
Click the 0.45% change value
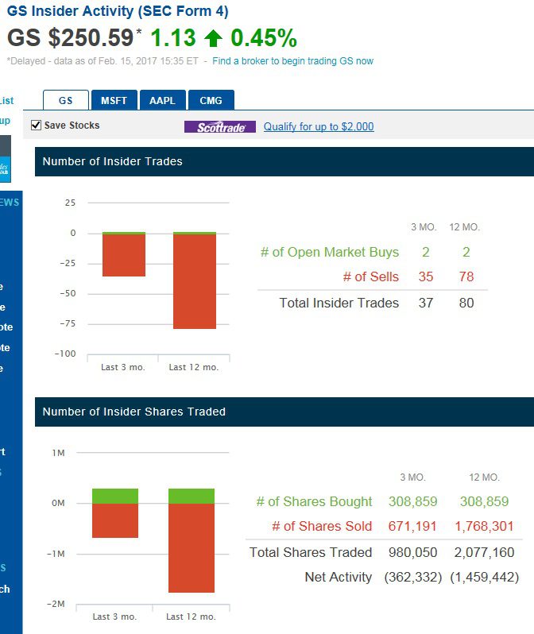point(264,38)
